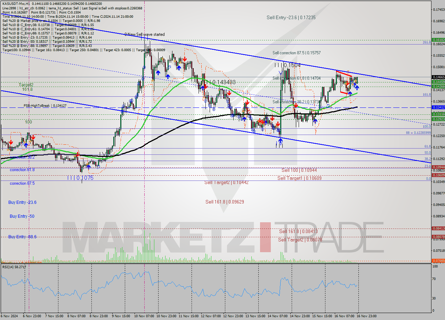Click the 'Sell Target1 | 0.10609' label
This screenshot has width=445, height=320.
point(299,178)
